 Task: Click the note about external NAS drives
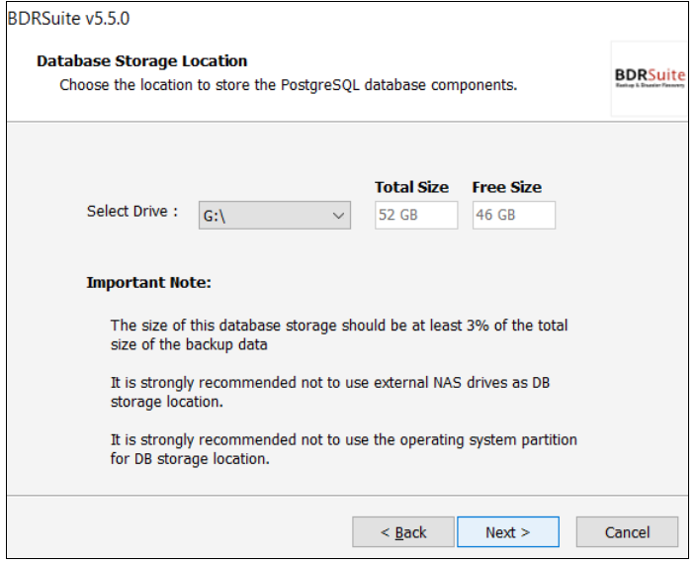click(330, 392)
